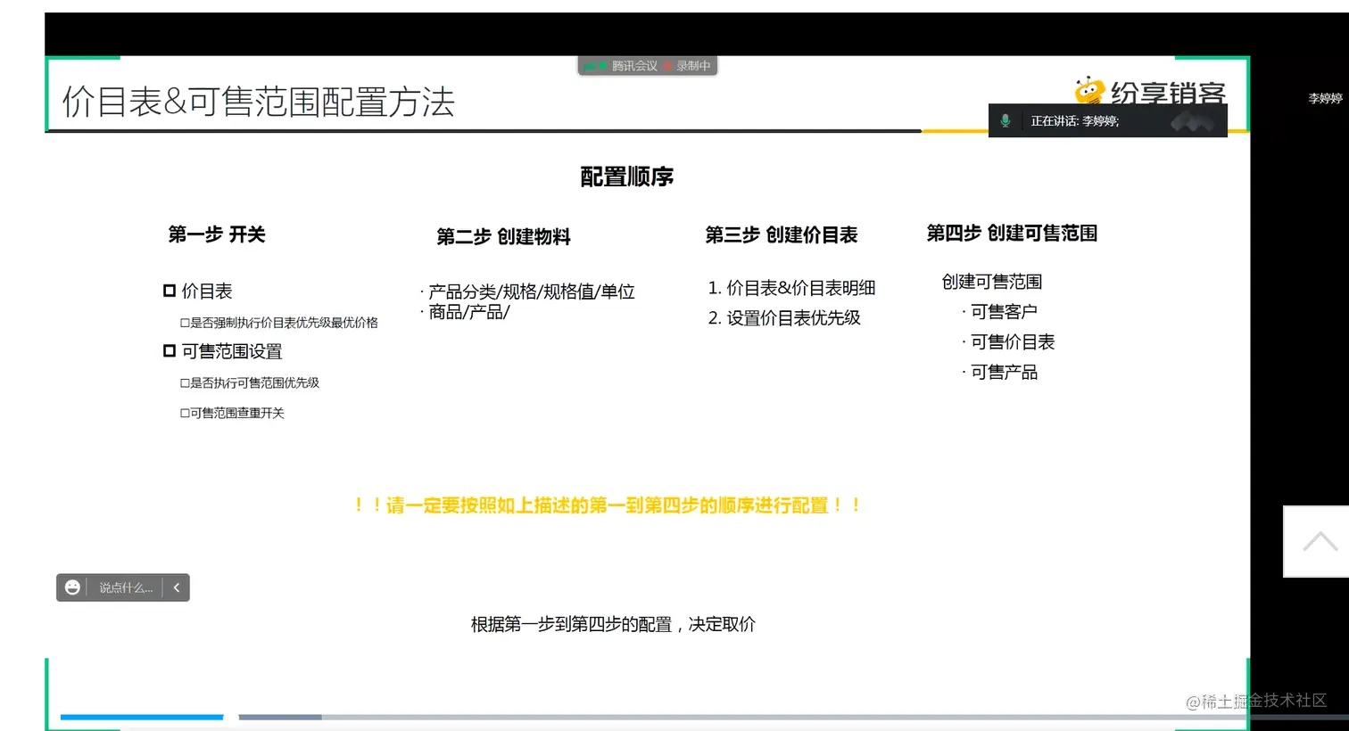Click text 根据第一步到第四步的配置，决定取价
Screen dimensions: 1349x731
tap(613, 624)
